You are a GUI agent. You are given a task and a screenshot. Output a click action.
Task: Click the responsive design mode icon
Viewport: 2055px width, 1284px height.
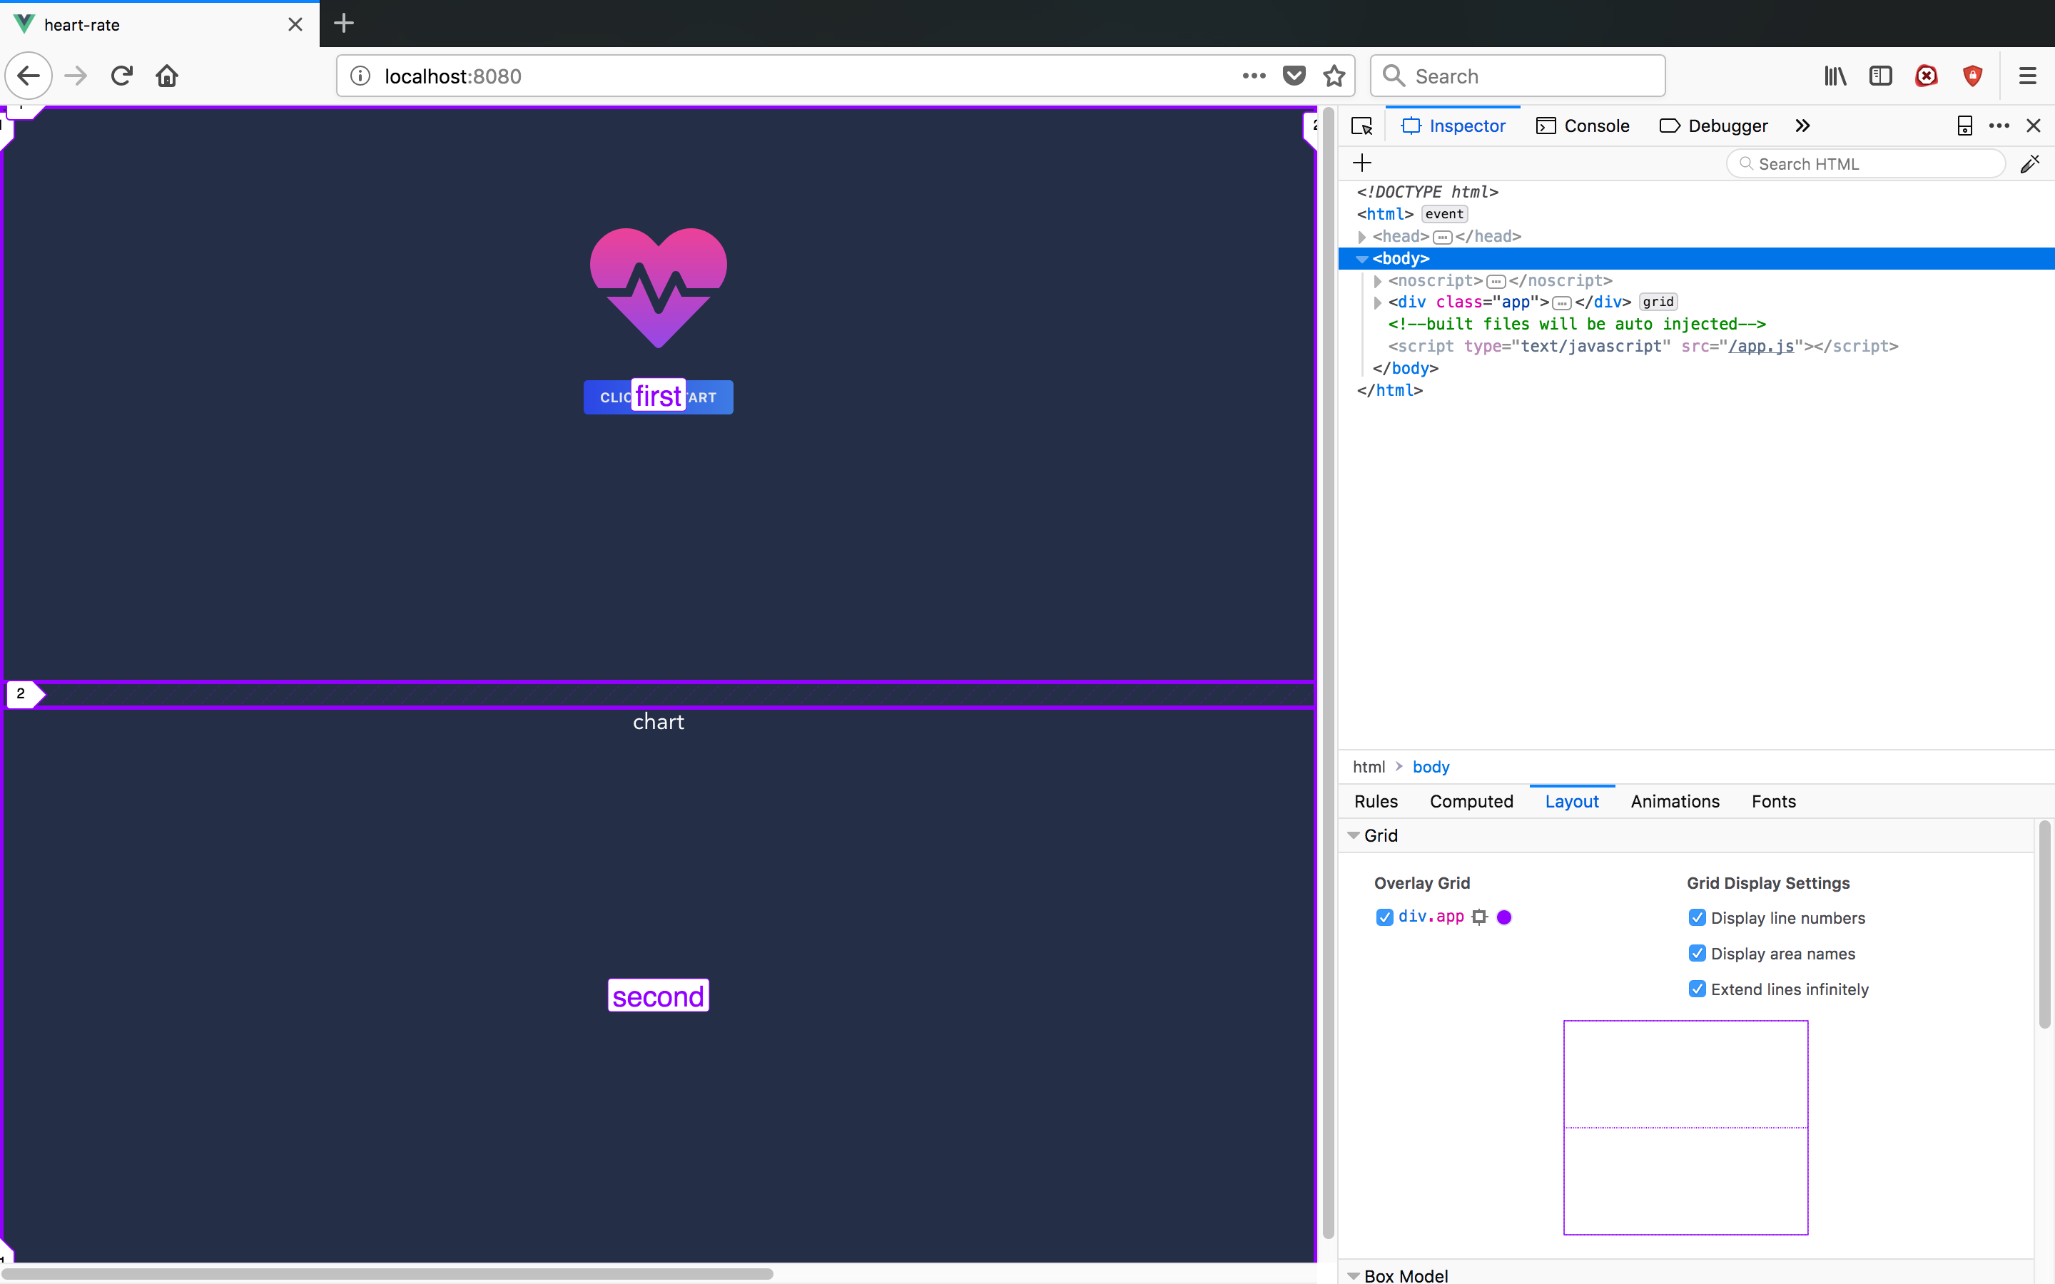point(1965,126)
